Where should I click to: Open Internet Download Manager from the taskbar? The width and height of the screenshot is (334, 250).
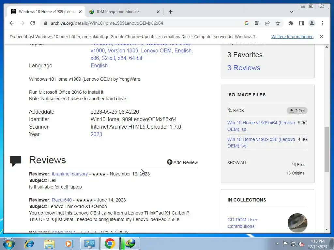tap(130, 243)
